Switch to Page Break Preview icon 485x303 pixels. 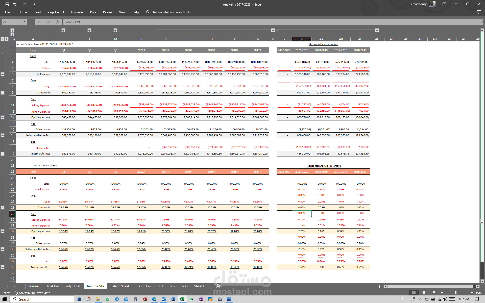434,293
